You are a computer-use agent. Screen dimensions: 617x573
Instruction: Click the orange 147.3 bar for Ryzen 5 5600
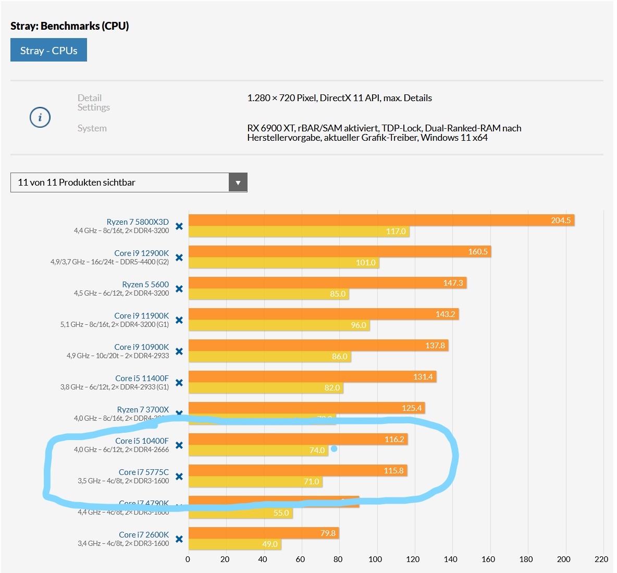tap(327, 283)
